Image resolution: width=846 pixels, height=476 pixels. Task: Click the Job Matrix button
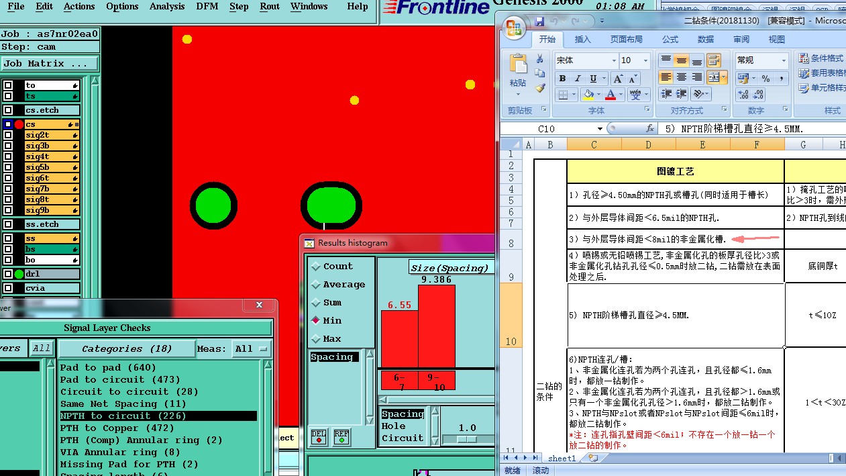(50, 63)
